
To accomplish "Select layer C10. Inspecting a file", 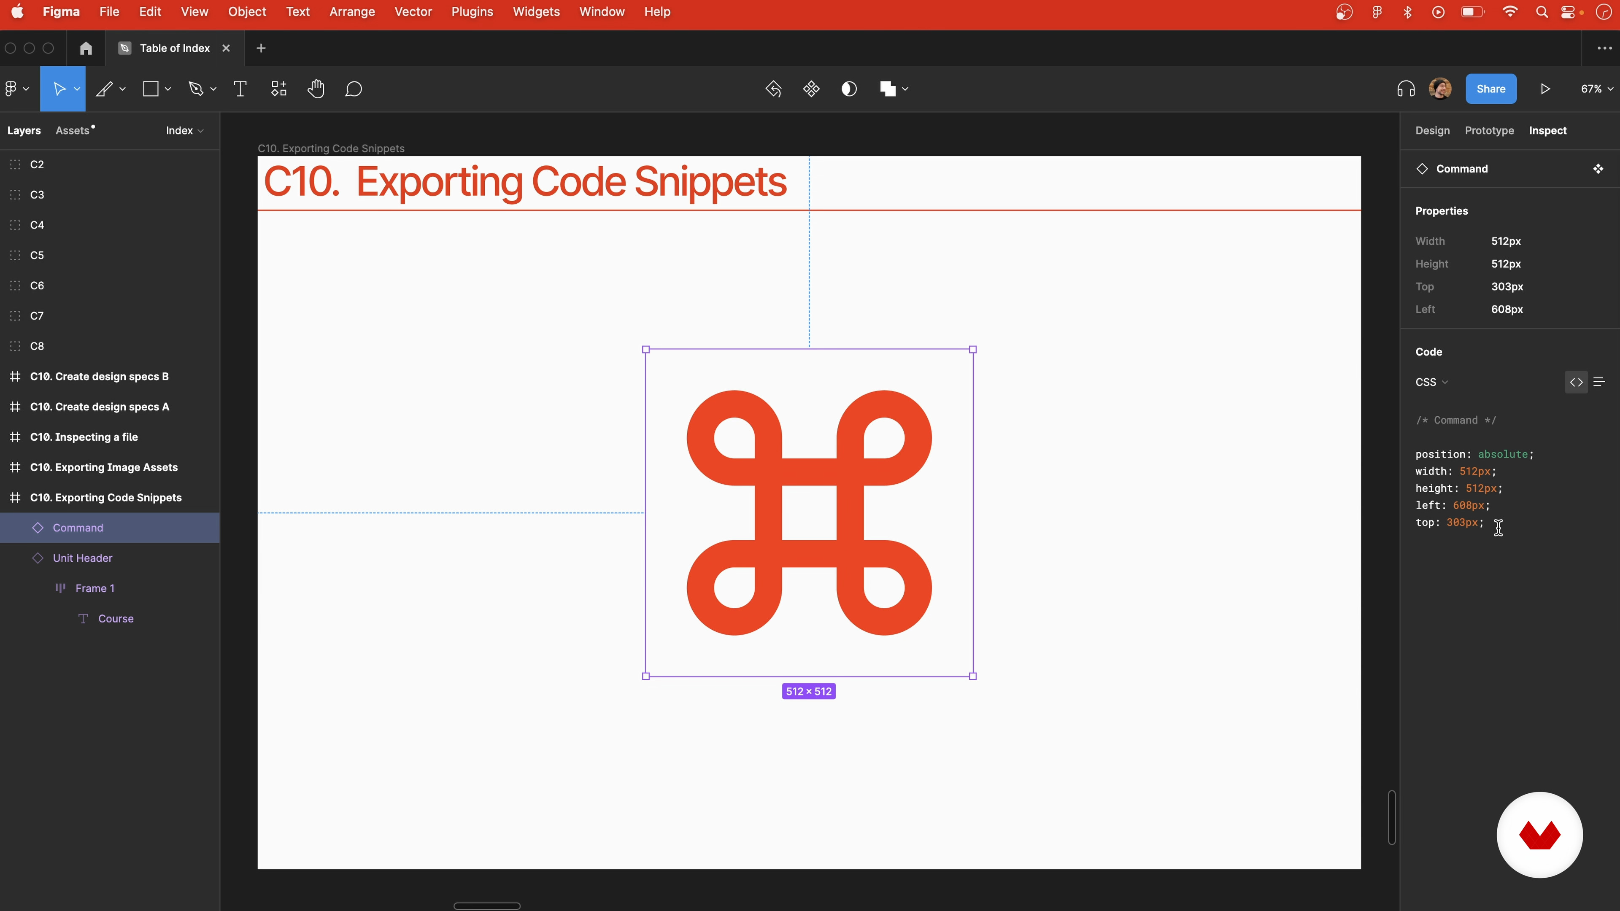I will tap(110, 437).
